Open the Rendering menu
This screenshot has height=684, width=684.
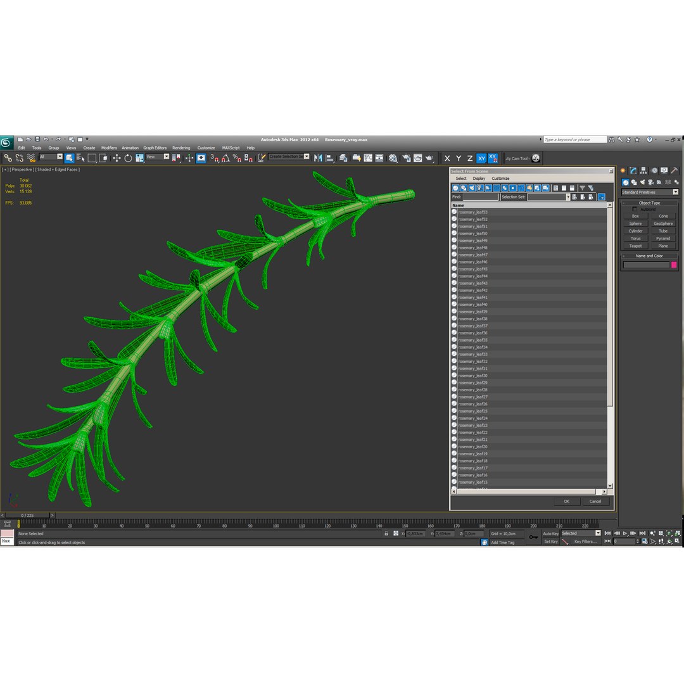[181, 148]
